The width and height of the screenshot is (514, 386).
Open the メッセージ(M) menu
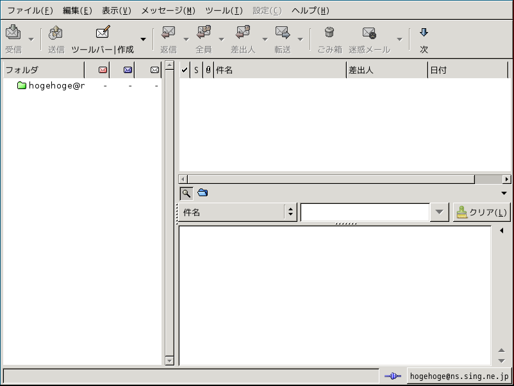(168, 10)
